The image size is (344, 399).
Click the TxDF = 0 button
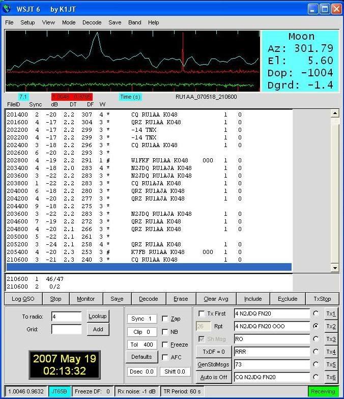[x=214, y=352]
